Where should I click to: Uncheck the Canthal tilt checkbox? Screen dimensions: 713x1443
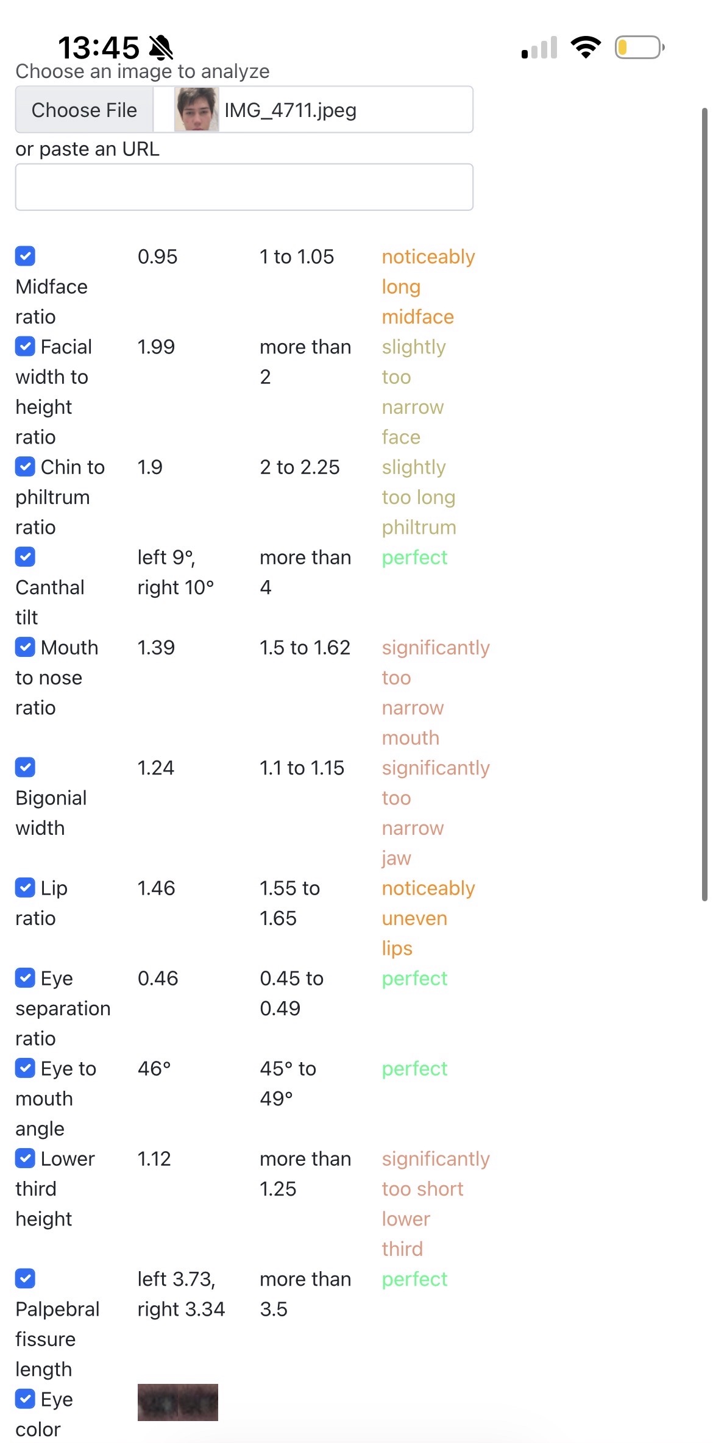[25, 556]
